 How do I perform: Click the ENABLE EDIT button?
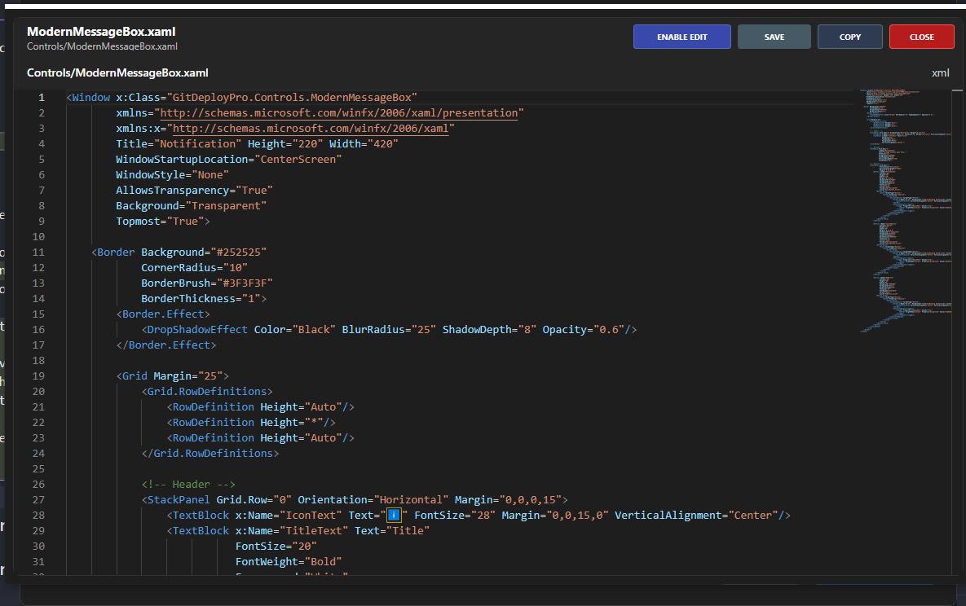[x=681, y=37]
